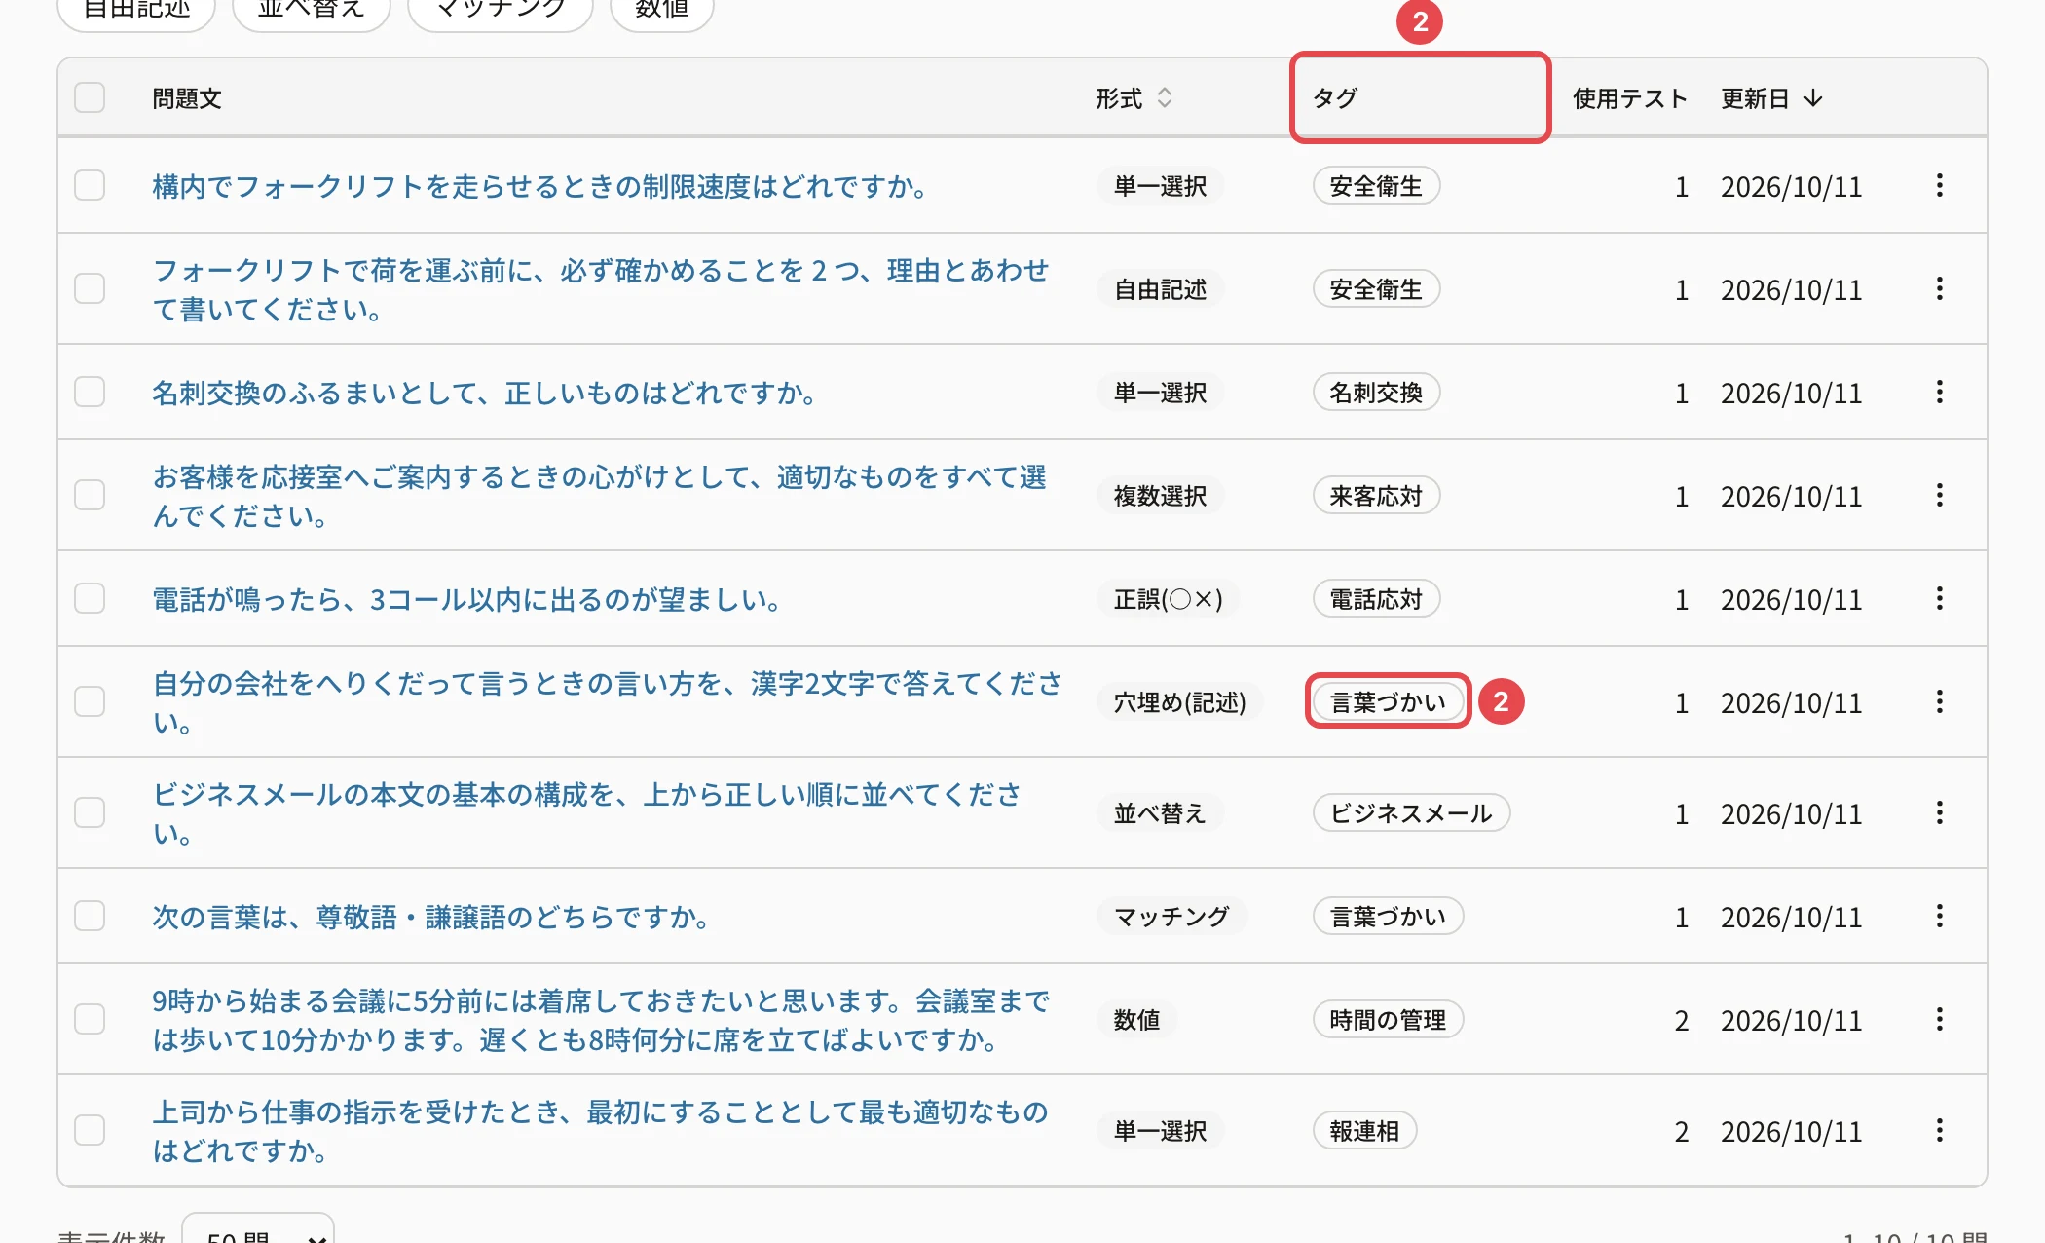Click the 穴埋め(記述) format label
The width and height of the screenshot is (2045, 1243).
coord(1179,702)
